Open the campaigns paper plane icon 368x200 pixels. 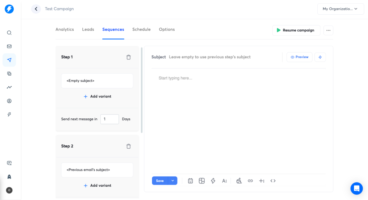(9, 60)
